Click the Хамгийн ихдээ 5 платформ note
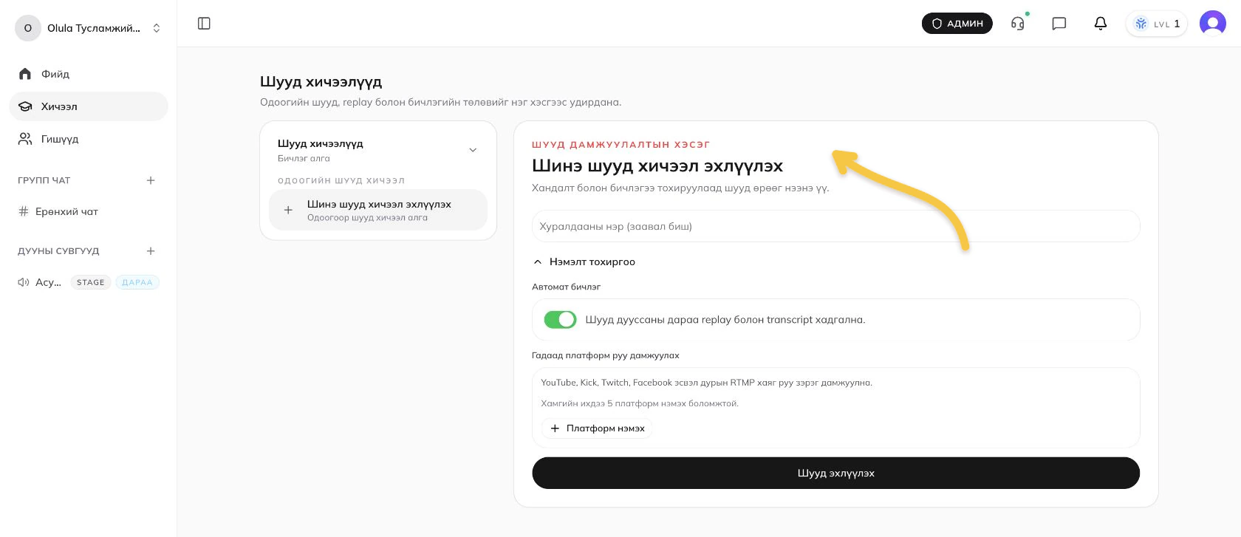The width and height of the screenshot is (1241, 537). (640, 403)
